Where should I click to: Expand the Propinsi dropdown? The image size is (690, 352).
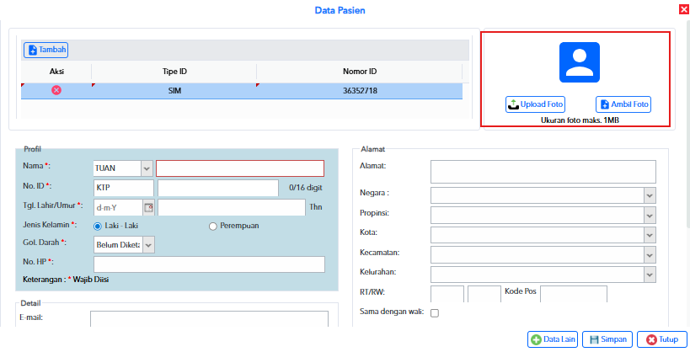650,216
